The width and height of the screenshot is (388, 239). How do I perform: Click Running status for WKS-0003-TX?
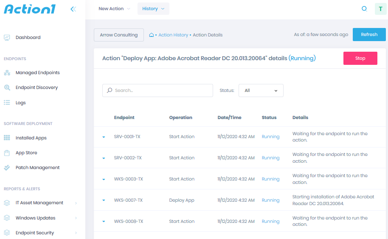click(x=270, y=179)
